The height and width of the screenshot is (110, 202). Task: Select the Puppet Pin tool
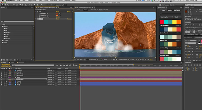tap(42, 5)
